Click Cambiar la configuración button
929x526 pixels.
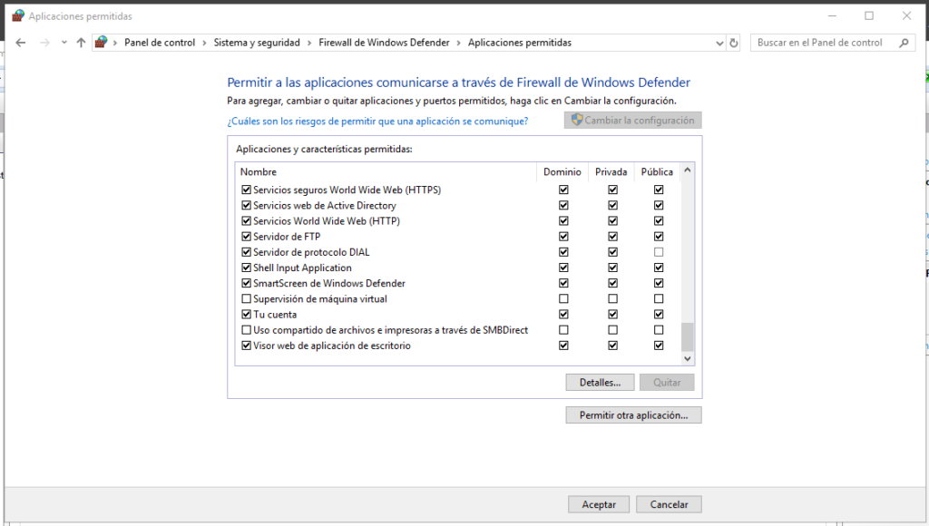point(632,121)
